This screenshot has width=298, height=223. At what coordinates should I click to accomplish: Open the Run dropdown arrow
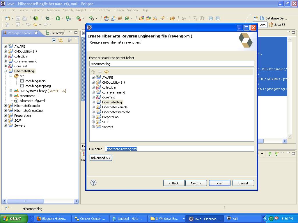tap(63, 18)
